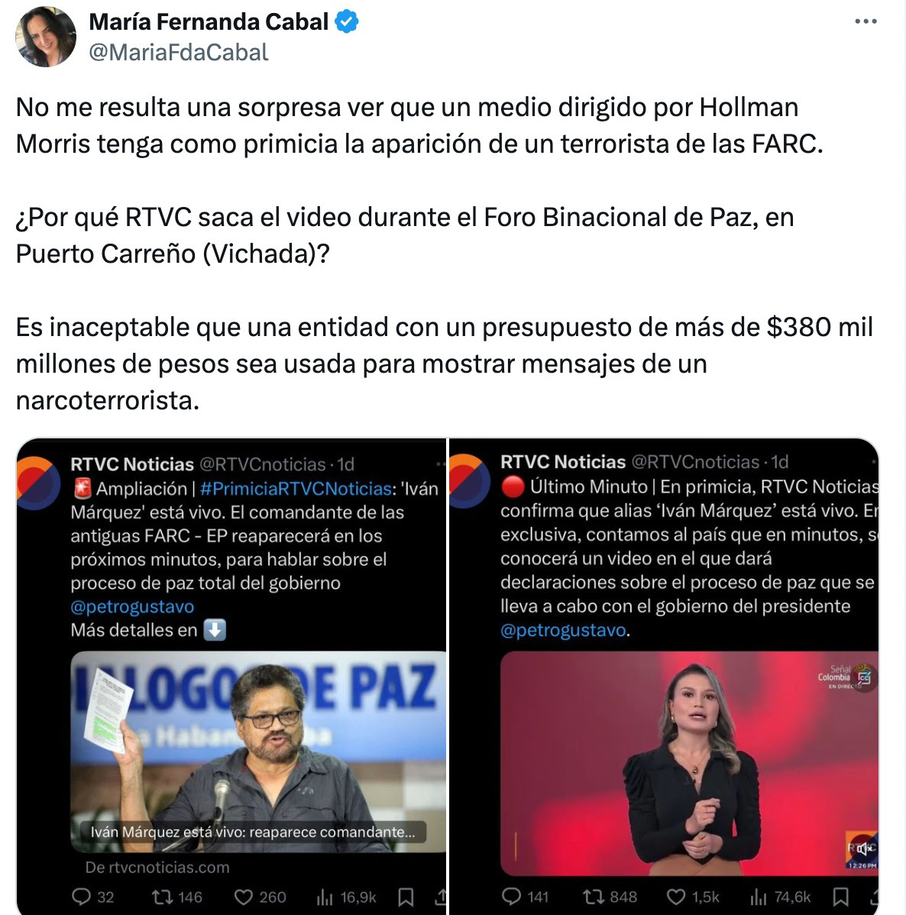Bookmark the right RTVC Noticias tweet

click(x=840, y=897)
